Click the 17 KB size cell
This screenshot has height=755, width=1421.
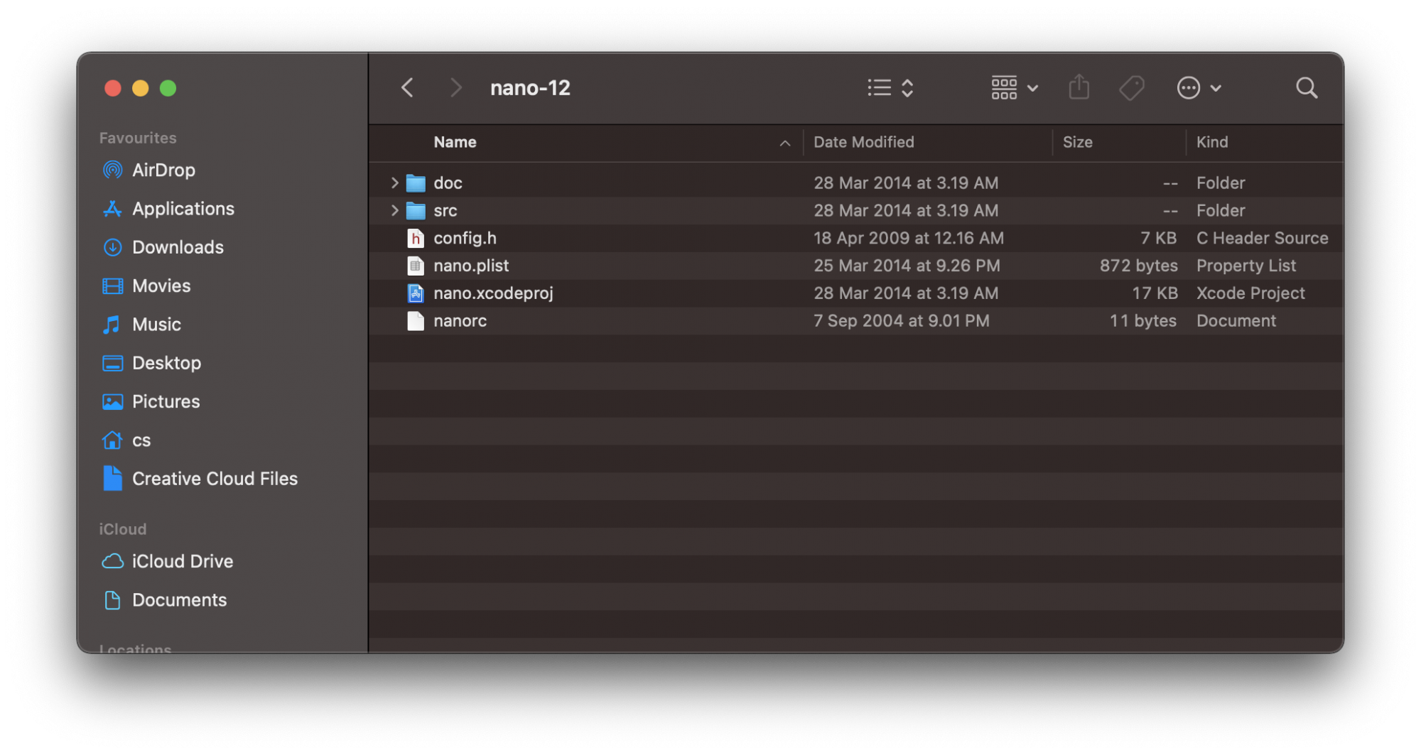1155,293
